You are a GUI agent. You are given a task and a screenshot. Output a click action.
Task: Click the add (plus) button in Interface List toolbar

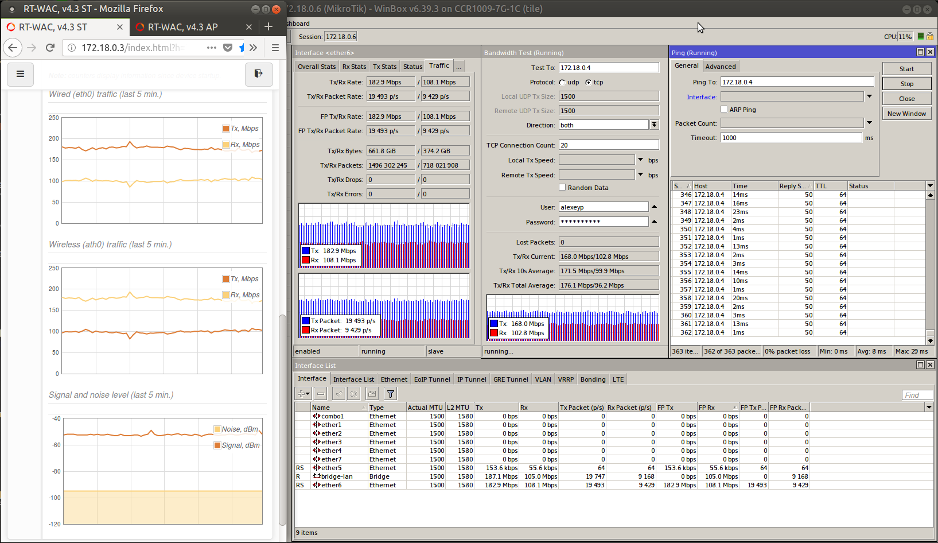click(x=303, y=394)
